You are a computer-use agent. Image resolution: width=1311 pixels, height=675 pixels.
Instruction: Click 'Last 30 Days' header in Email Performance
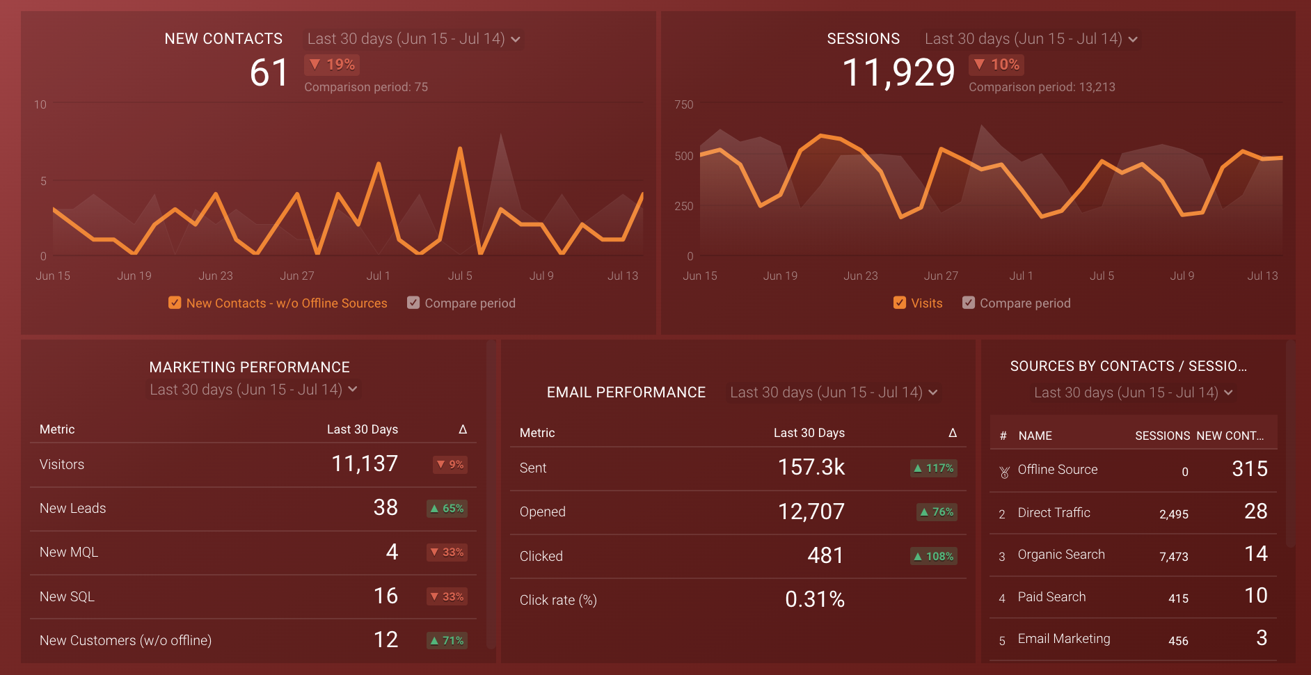coord(809,433)
